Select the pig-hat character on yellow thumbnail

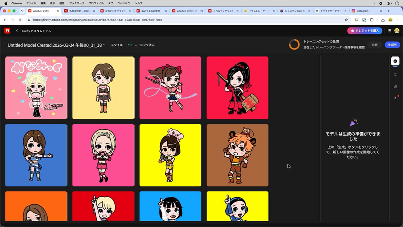click(170, 155)
